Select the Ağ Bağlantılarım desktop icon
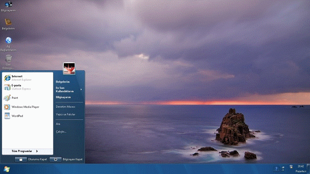The image size is (310, 174). 8,41
